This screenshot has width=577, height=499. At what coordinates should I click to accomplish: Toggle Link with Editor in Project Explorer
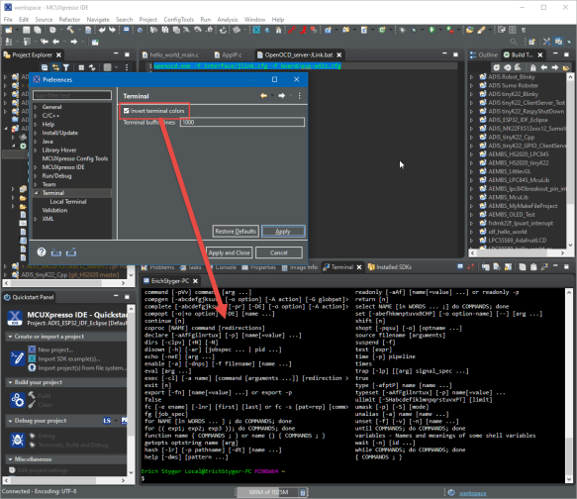pyautogui.click(x=55, y=67)
